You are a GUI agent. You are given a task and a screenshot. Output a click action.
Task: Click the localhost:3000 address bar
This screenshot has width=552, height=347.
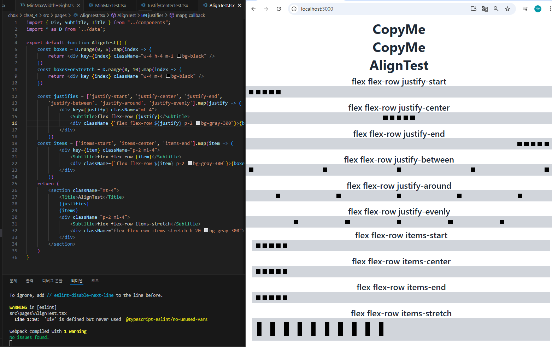[382, 9]
